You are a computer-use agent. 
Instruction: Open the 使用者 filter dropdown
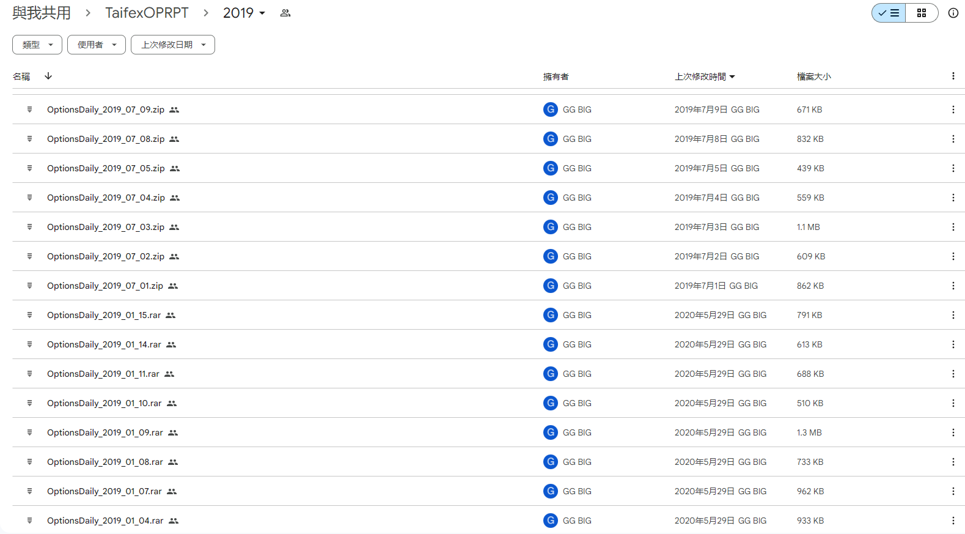(97, 45)
